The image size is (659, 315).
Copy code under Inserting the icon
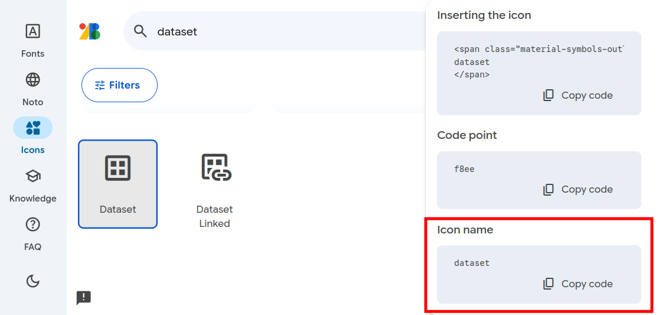578,95
